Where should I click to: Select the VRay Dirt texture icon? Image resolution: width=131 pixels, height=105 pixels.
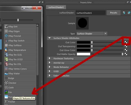(6, 27)
